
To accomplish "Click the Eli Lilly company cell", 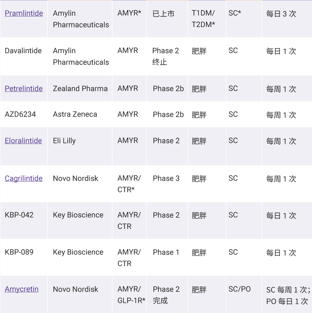I will coord(64,141).
